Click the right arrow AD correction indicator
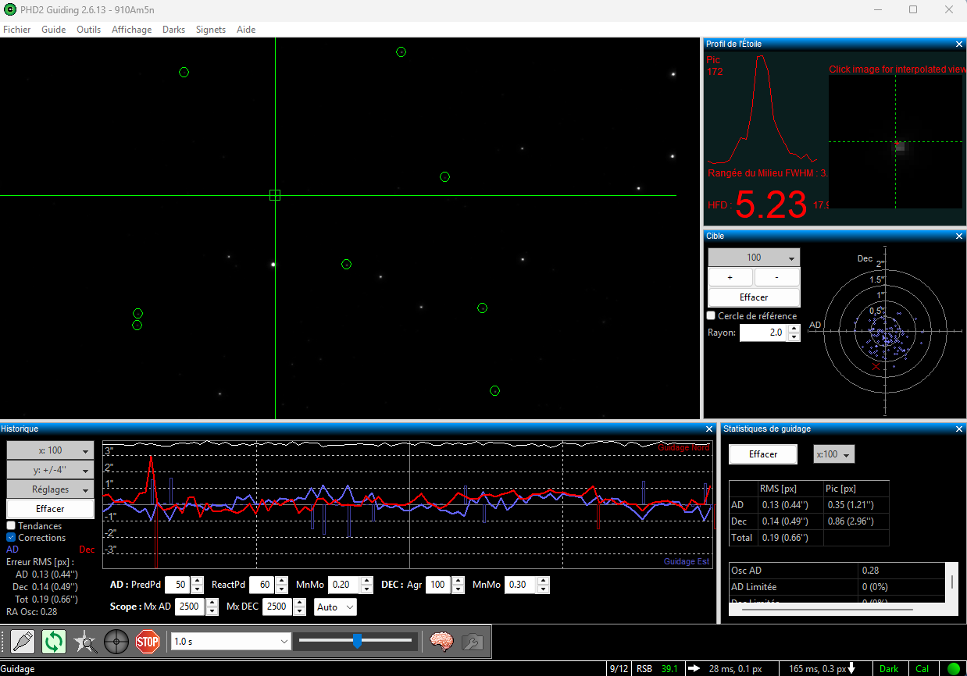Viewport: 967px width, 676px height. (x=694, y=669)
